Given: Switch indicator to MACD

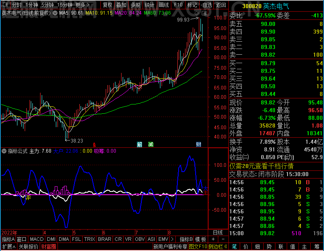Looking at the screenshot, I should click(37, 239).
